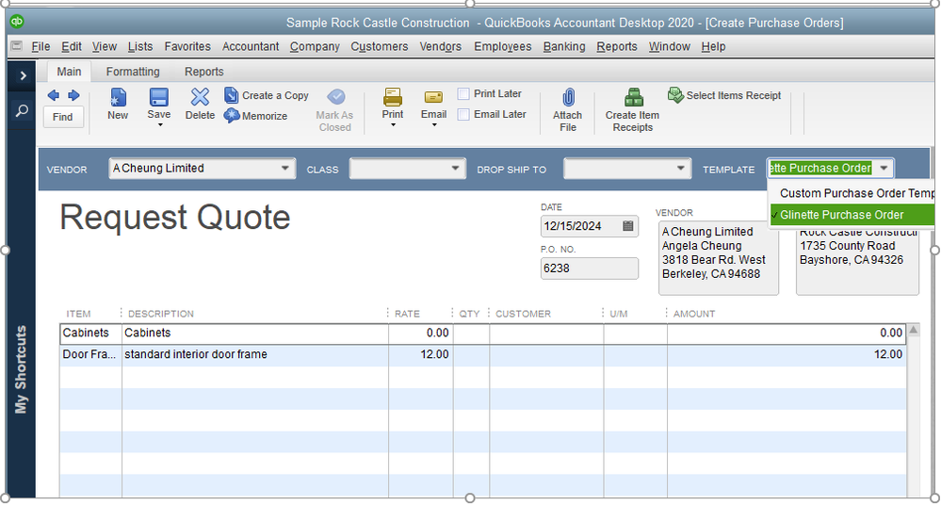This screenshot has width=941, height=505.
Task: Click the Email envelope icon
Action: click(x=433, y=97)
